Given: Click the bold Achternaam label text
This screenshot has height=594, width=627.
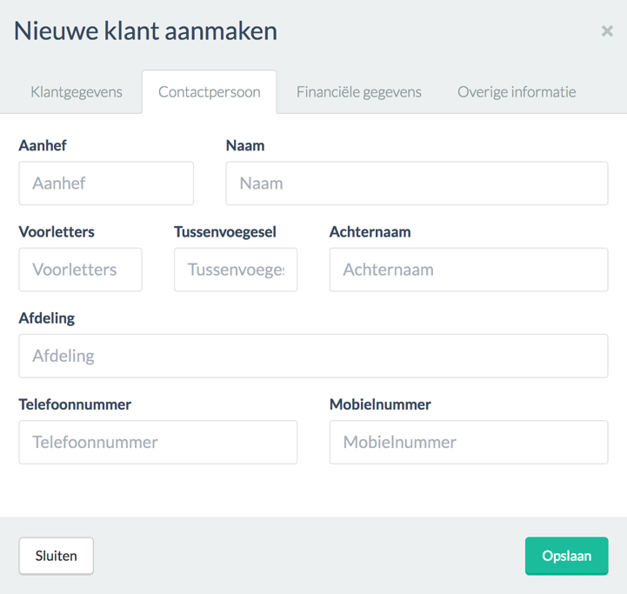Looking at the screenshot, I should pos(370,232).
